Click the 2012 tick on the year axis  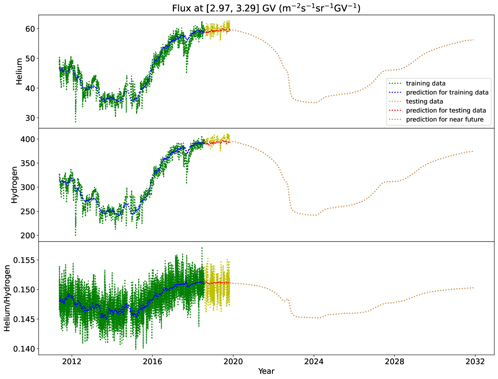click(72, 360)
